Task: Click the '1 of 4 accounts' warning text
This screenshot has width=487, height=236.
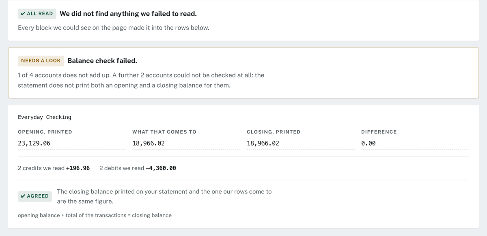Action: pyautogui.click(x=141, y=80)
